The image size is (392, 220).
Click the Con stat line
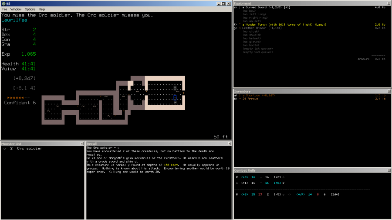18,40
